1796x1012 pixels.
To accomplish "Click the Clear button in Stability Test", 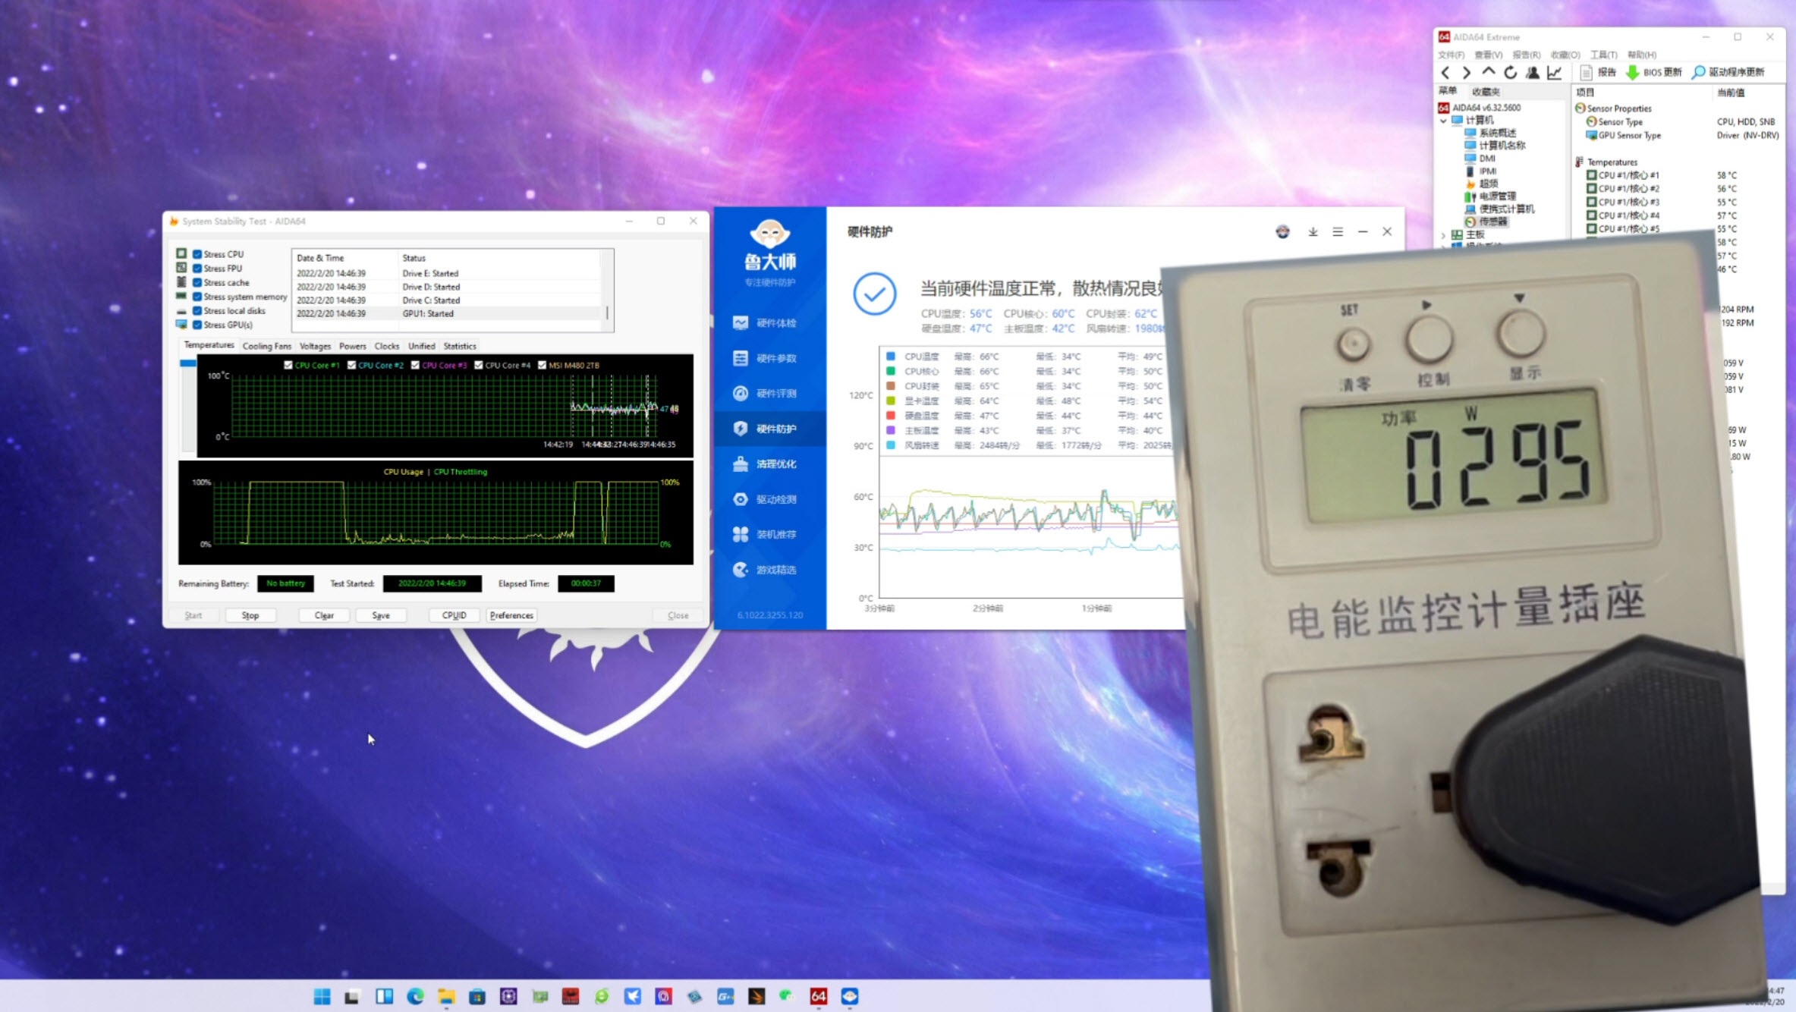I will [x=324, y=615].
